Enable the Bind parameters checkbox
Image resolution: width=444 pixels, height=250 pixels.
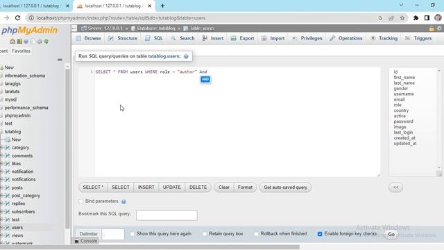click(x=81, y=201)
